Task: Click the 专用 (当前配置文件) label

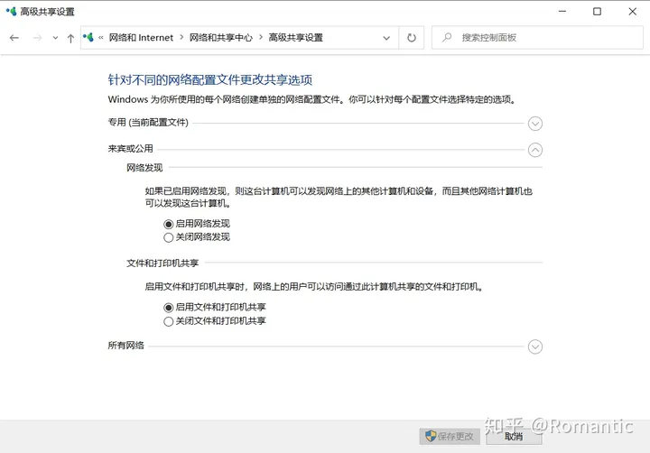Action: (148, 122)
